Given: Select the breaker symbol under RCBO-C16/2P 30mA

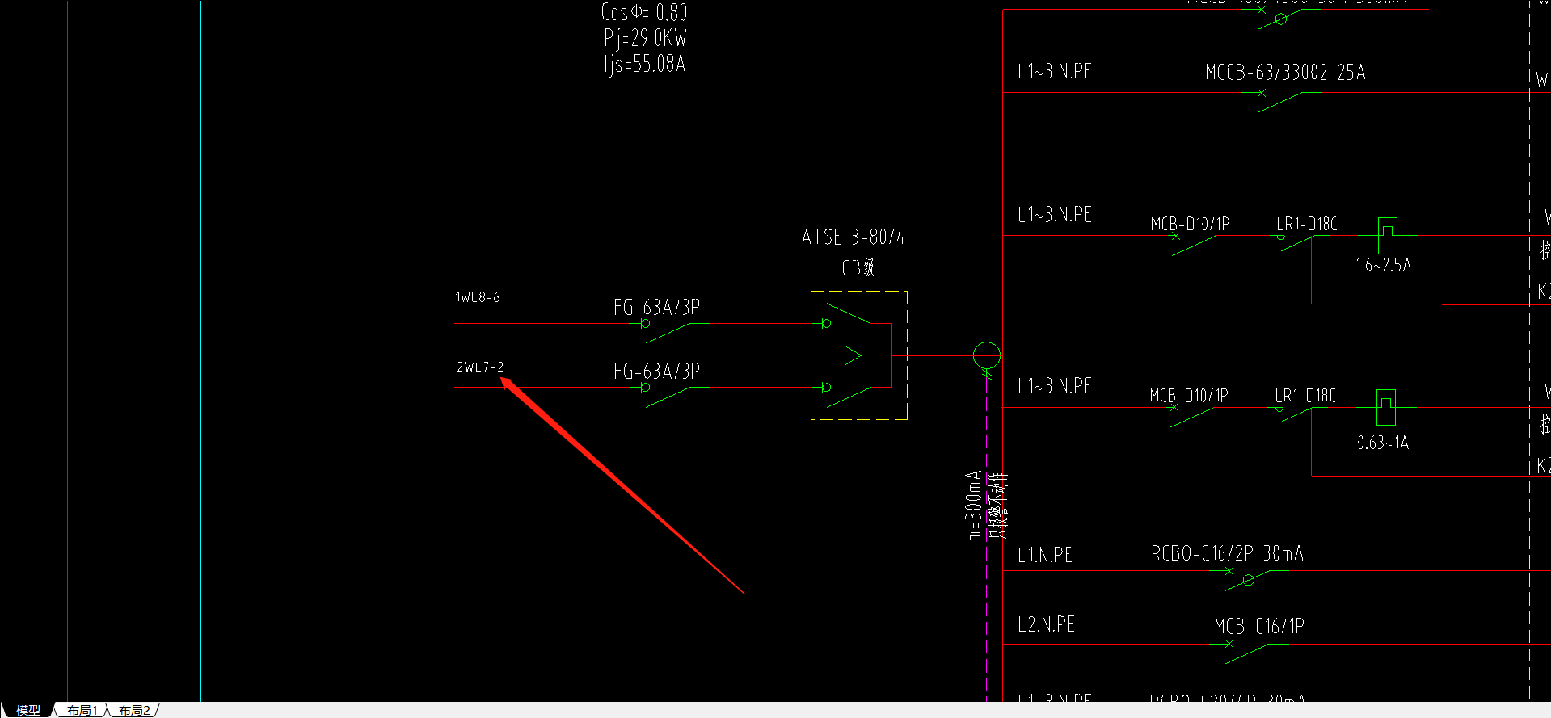Looking at the screenshot, I should pyautogui.click(x=1249, y=579).
